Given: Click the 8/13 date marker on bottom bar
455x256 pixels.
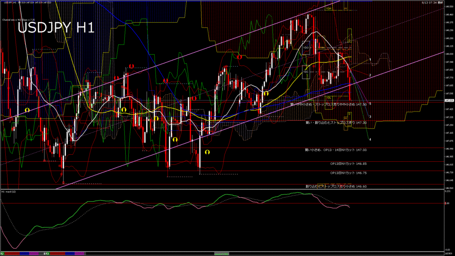Looking at the screenshot, I should click(46, 254).
